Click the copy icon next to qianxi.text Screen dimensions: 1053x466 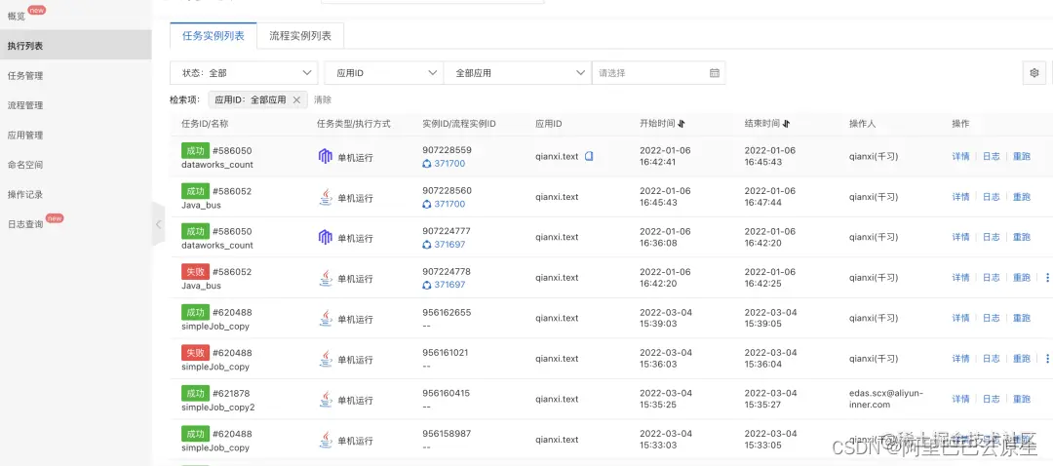[589, 156]
